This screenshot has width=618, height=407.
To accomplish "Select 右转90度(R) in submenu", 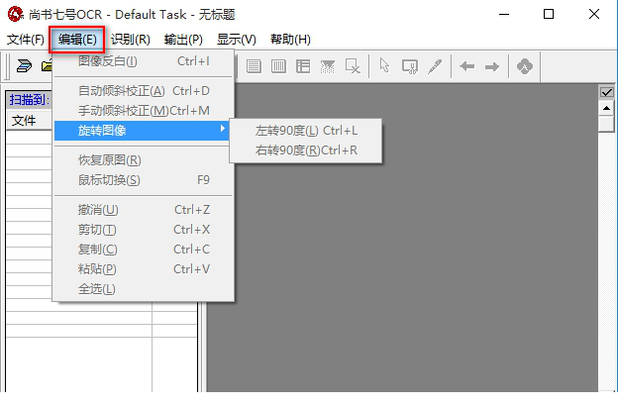I will [306, 151].
